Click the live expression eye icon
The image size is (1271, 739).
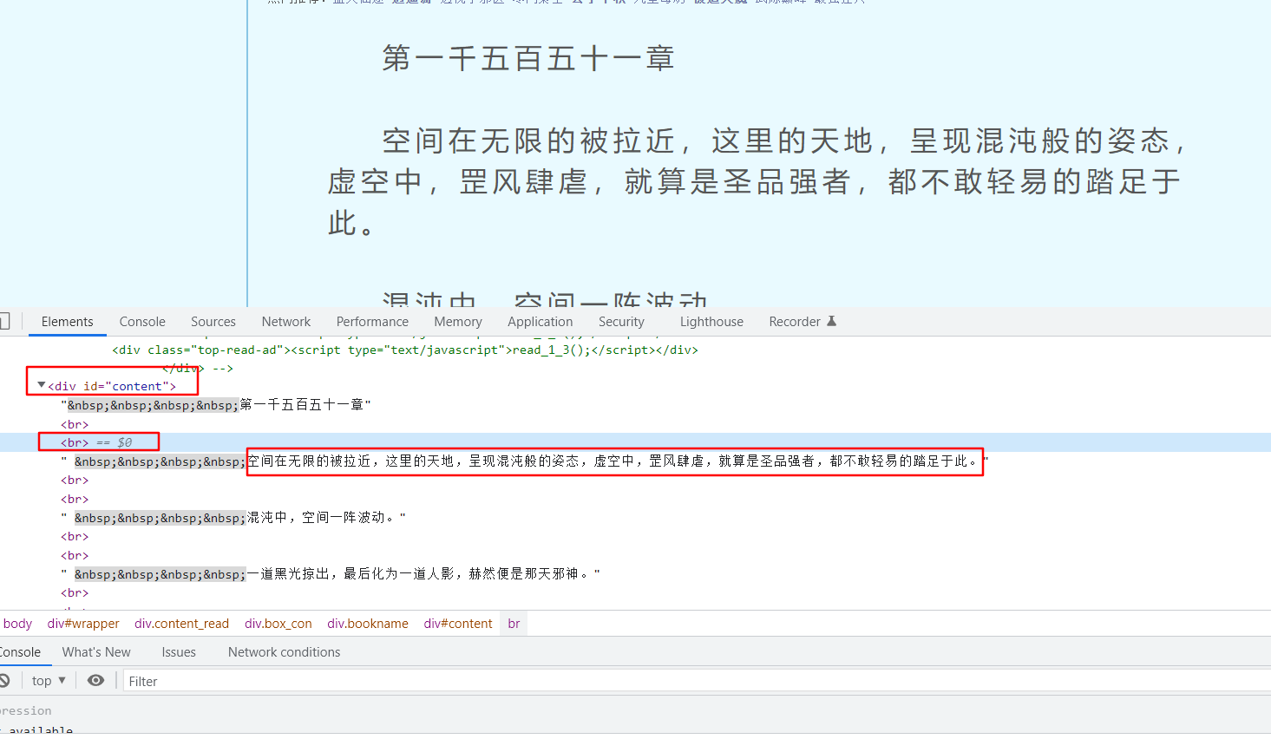pos(96,681)
